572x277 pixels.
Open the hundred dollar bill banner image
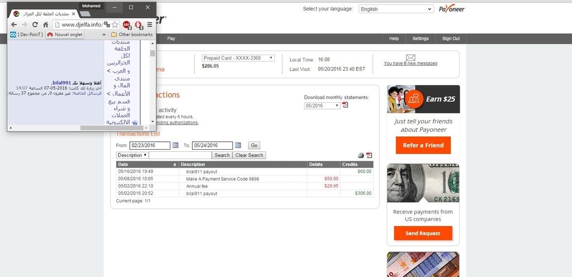(423, 183)
